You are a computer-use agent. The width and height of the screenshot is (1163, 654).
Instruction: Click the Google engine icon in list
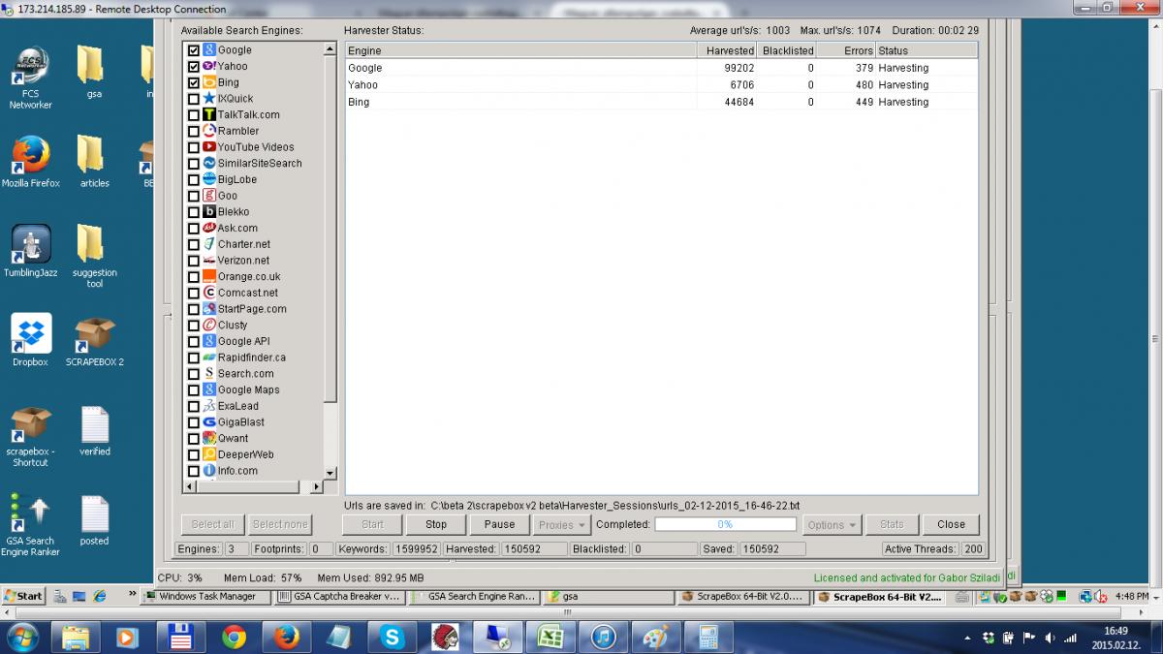tap(208, 49)
